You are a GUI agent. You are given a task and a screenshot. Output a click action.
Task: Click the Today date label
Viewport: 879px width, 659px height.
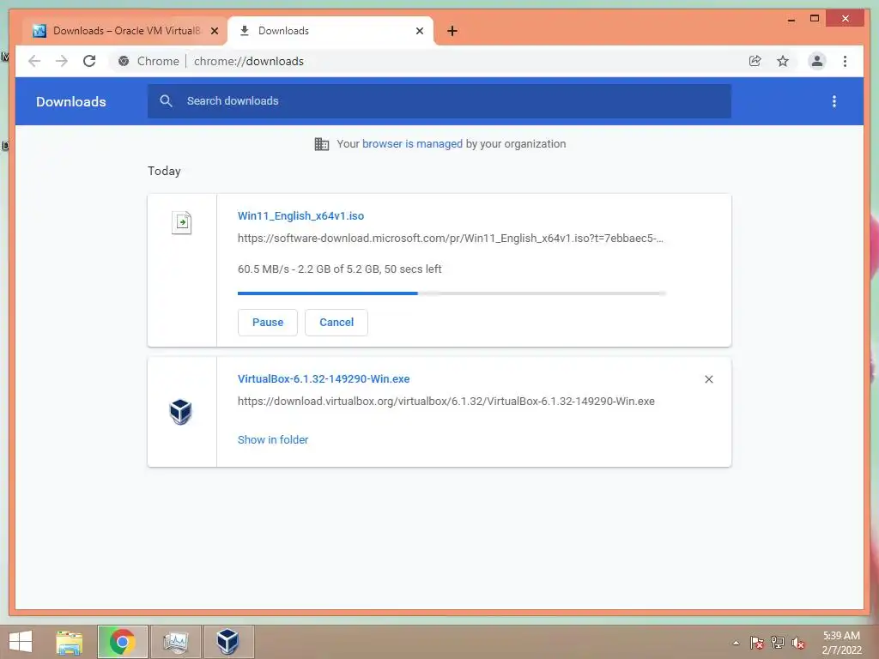click(x=164, y=171)
